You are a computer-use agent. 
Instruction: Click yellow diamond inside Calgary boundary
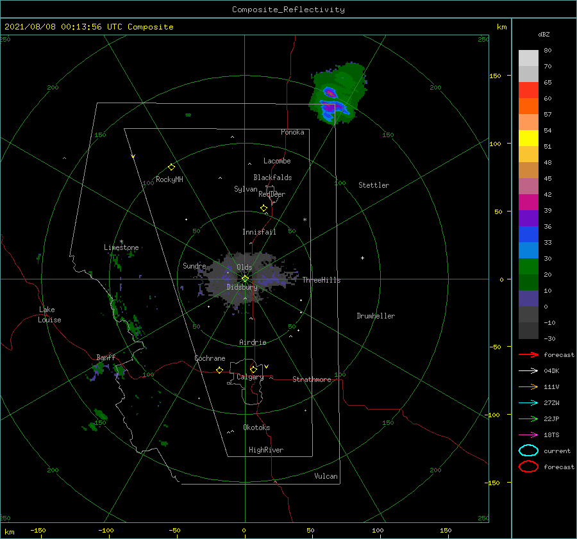click(x=253, y=369)
